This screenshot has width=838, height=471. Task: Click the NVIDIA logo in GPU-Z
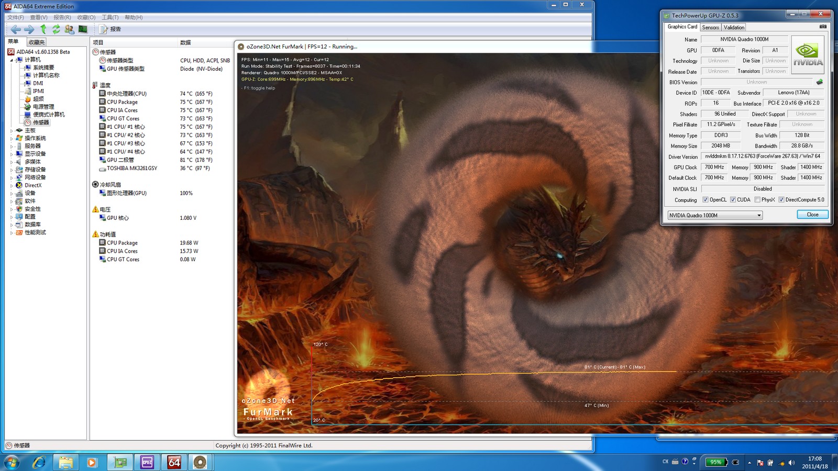[x=808, y=54]
